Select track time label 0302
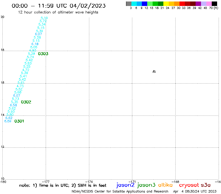The image size is (221, 194). (x=26, y=102)
